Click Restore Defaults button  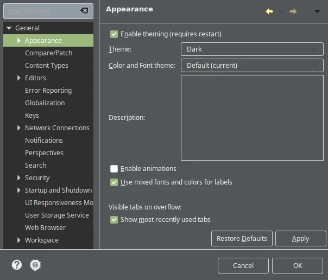click(242, 238)
